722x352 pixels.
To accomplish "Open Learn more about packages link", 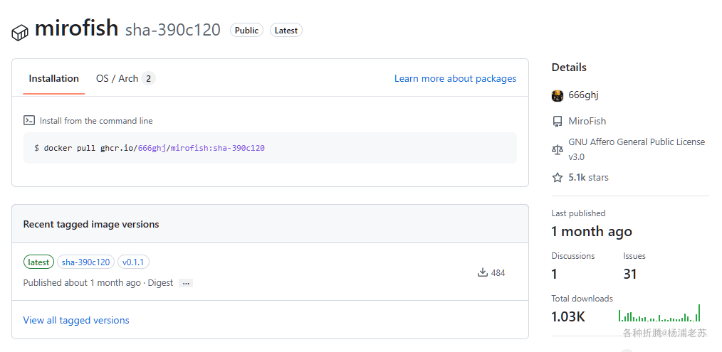I will 455,78.
